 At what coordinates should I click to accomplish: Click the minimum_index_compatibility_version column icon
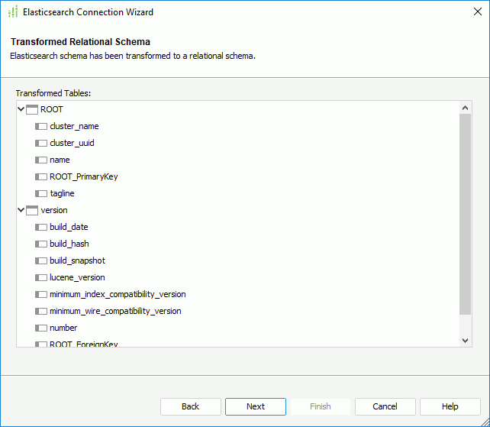41,294
